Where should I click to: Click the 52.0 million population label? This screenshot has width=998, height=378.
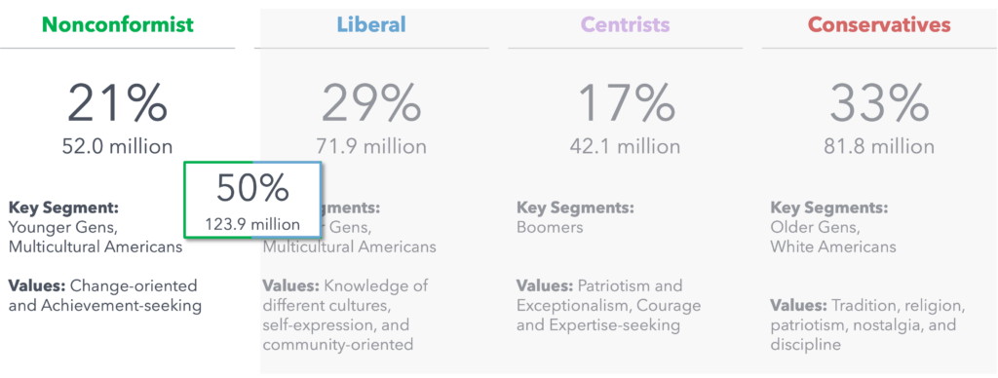(118, 147)
